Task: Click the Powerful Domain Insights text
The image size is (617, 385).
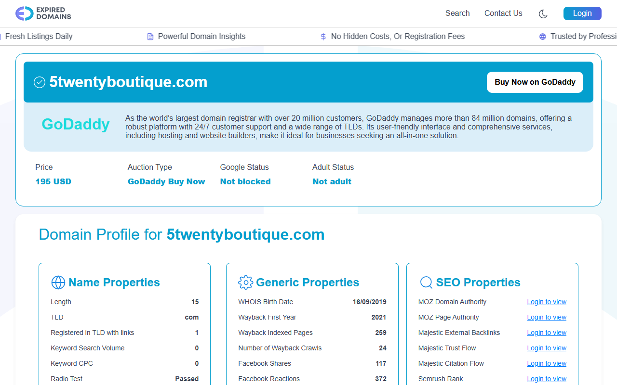Action: pos(201,37)
